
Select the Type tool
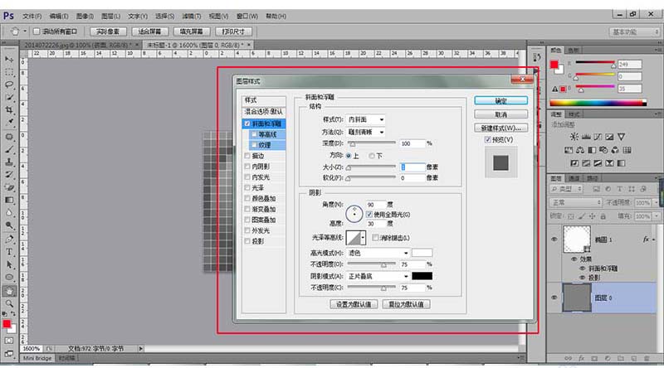tap(9, 252)
